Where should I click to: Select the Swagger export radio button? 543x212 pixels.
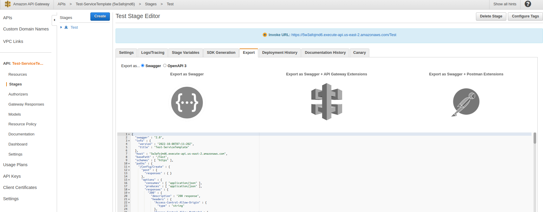point(143,66)
